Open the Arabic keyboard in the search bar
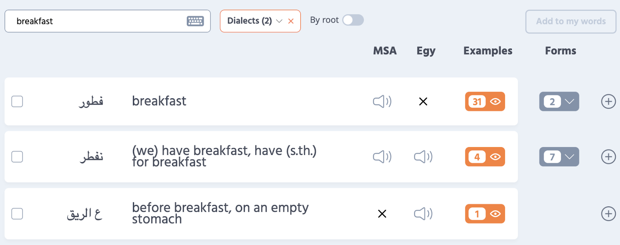 pyautogui.click(x=195, y=21)
